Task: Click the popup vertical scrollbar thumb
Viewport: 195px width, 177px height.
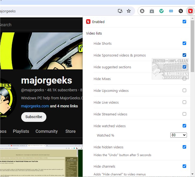Action: tap(192, 46)
